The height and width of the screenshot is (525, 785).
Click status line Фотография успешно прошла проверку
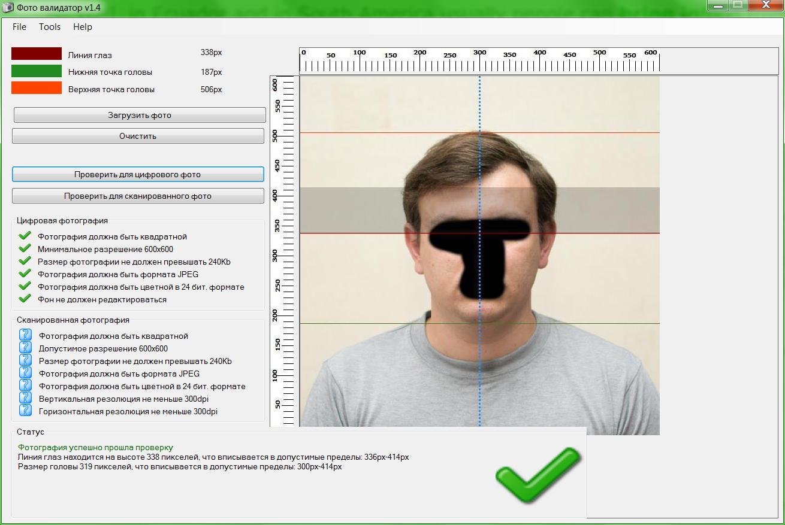tap(95, 447)
